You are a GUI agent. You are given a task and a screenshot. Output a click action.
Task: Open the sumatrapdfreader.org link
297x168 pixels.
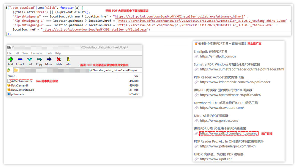242,69
